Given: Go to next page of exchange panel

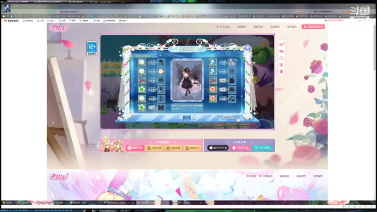Looking at the screenshot, I should click(x=193, y=117).
